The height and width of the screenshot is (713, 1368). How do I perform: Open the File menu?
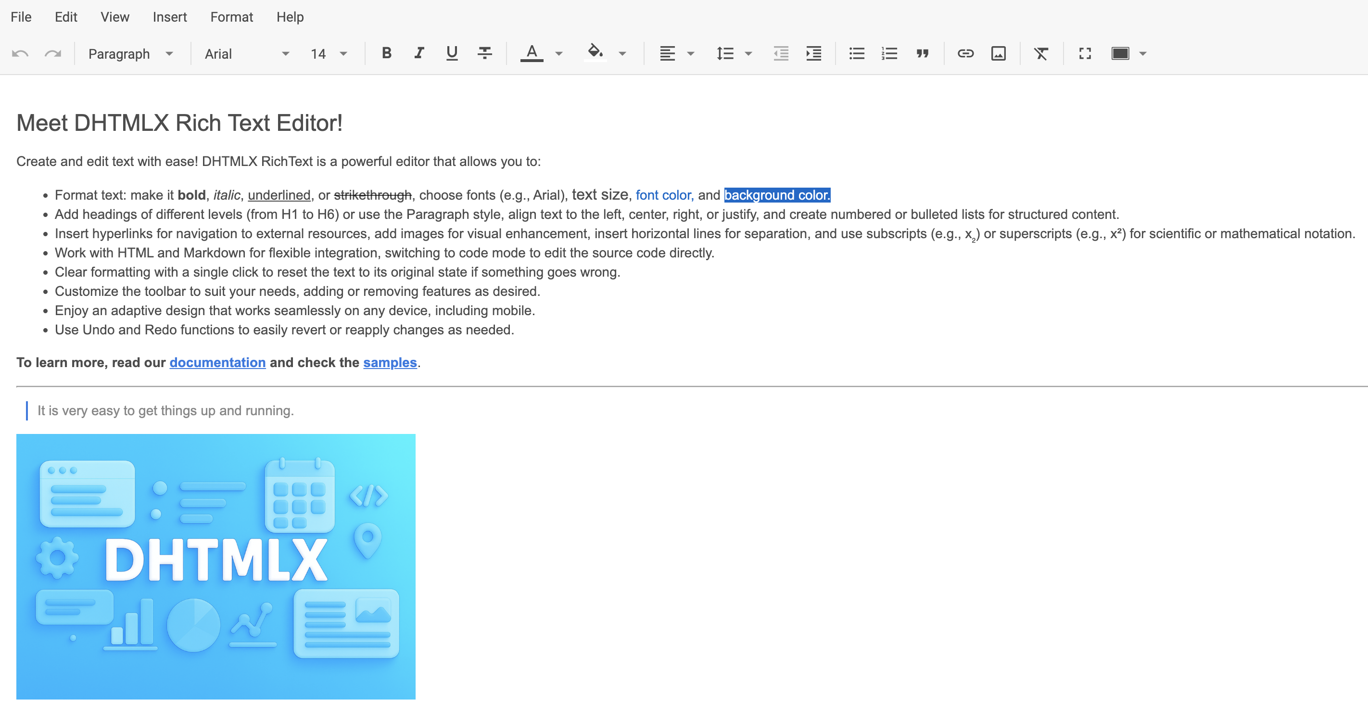(21, 17)
